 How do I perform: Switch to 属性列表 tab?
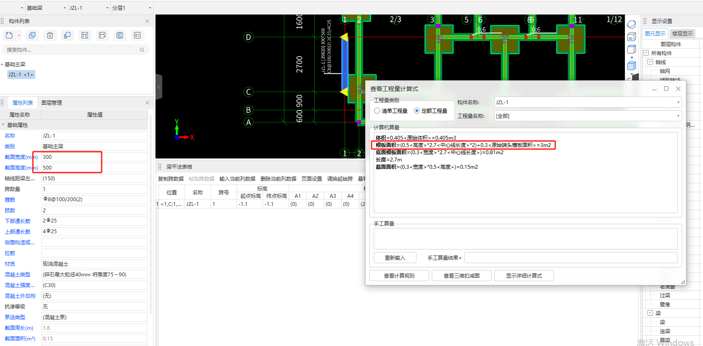pyautogui.click(x=23, y=103)
